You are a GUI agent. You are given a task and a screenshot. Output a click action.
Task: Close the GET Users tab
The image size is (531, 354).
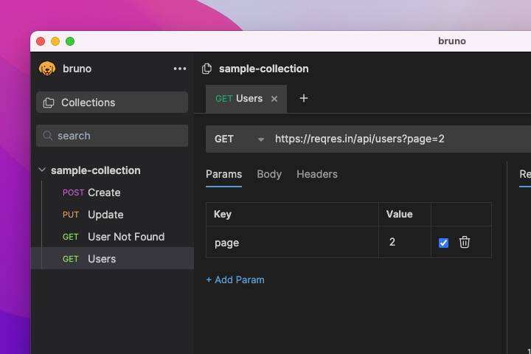tap(274, 99)
